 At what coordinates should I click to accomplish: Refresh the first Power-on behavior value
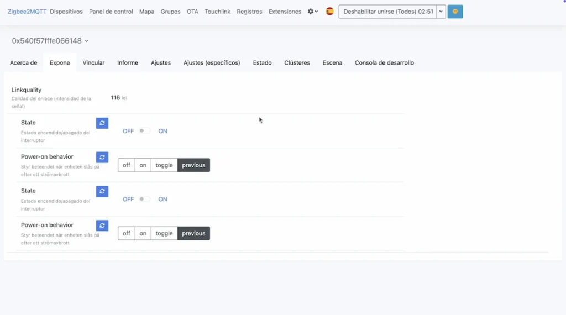[102, 158]
